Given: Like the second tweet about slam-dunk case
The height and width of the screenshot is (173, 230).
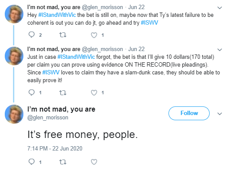Looking at the screenshot, I should [x=94, y=93].
